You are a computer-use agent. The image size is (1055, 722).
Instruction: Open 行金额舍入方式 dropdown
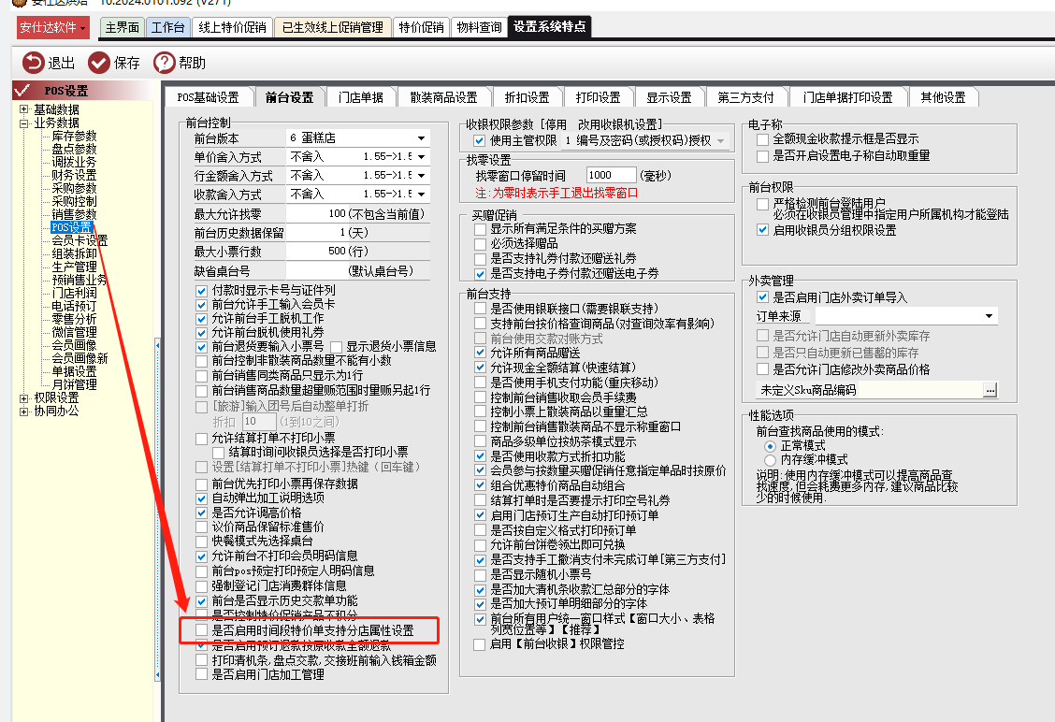click(x=421, y=176)
